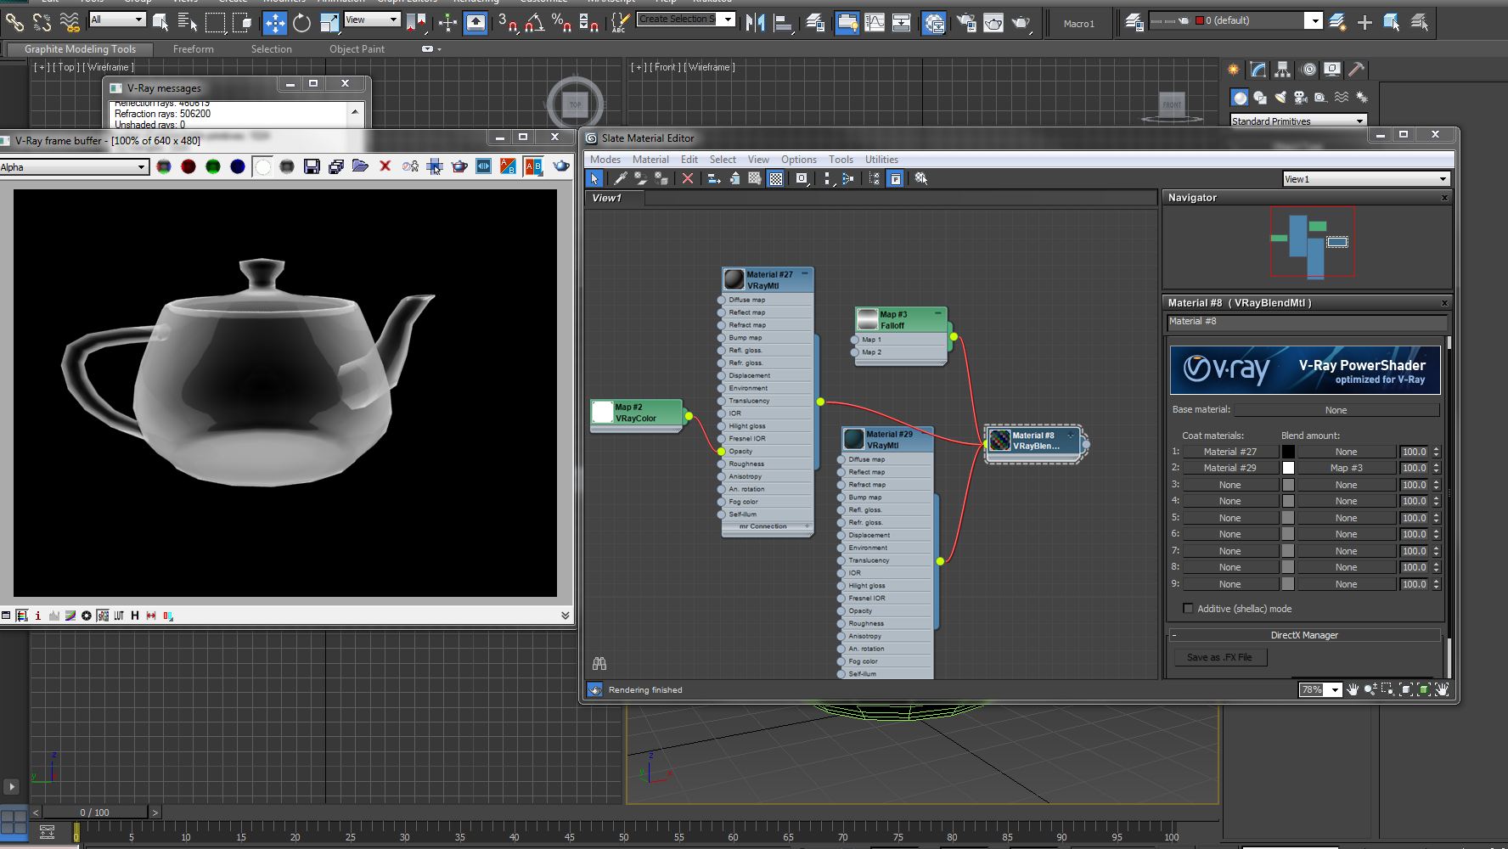Switch frame buffer to red channel
Image resolution: width=1508 pixels, height=849 pixels.
pyautogui.click(x=188, y=166)
